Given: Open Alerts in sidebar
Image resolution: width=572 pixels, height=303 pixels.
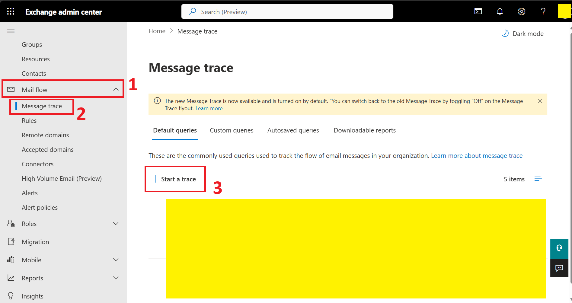Looking at the screenshot, I should tap(30, 193).
